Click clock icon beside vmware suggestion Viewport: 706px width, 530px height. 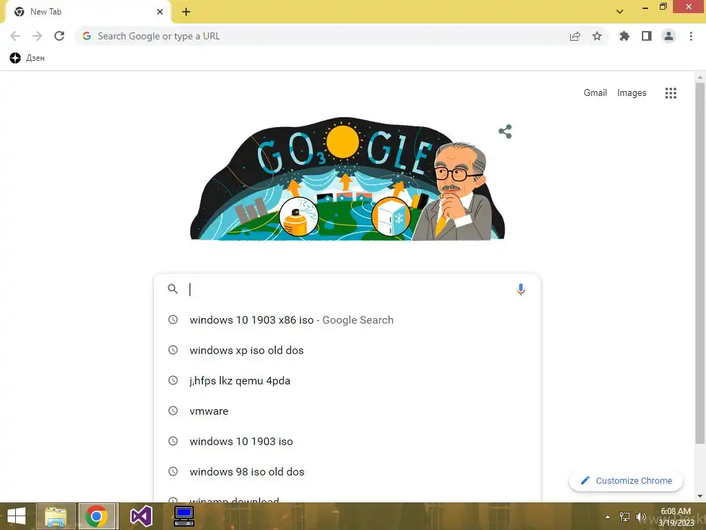pyautogui.click(x=173, y=411)
